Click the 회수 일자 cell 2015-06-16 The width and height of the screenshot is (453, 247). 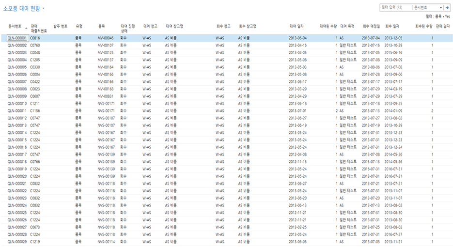tap(393, 53)
